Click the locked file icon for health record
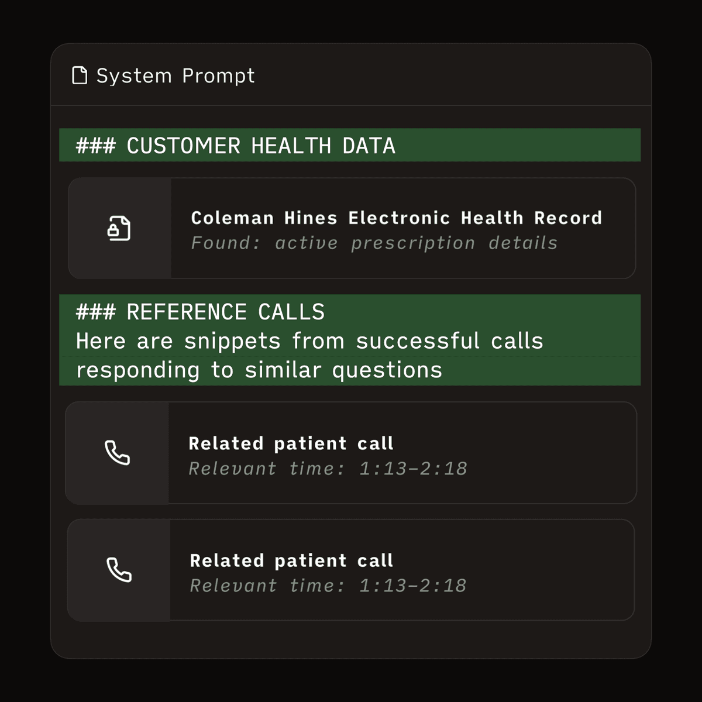 pyautogui.click(x=119, y=228)
